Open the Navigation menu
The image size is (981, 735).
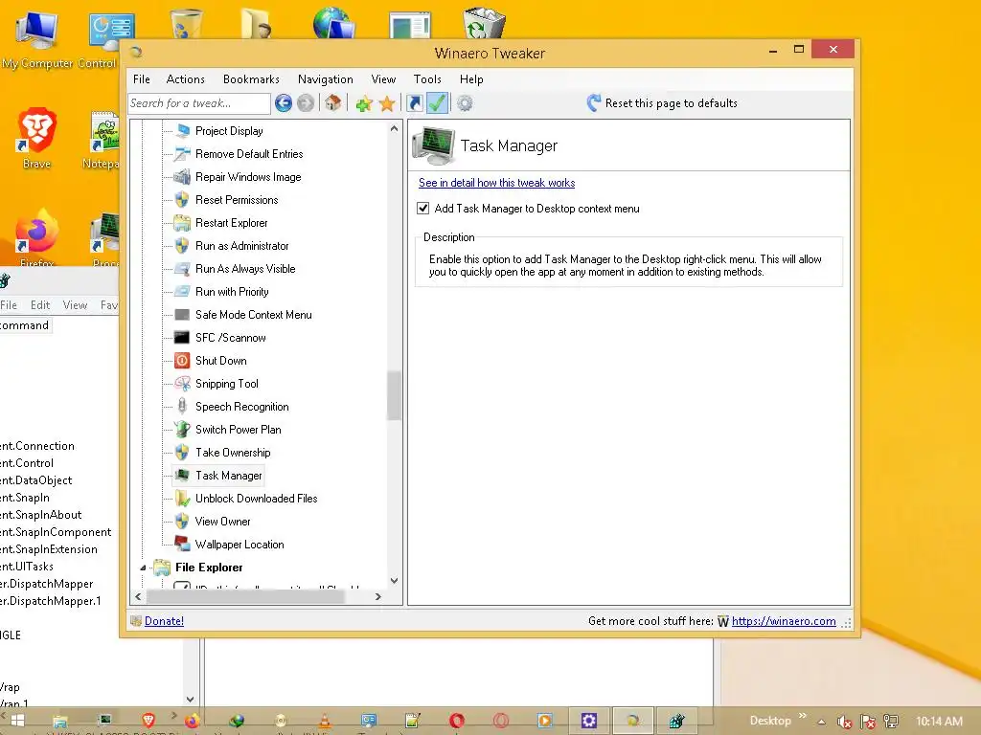tap(326, 79)
